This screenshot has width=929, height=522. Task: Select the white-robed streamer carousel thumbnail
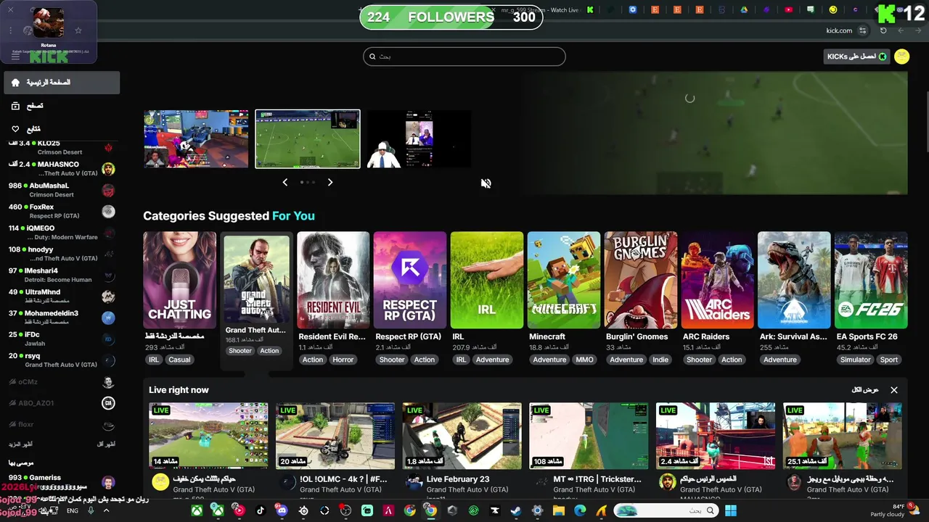coord(419,139)
